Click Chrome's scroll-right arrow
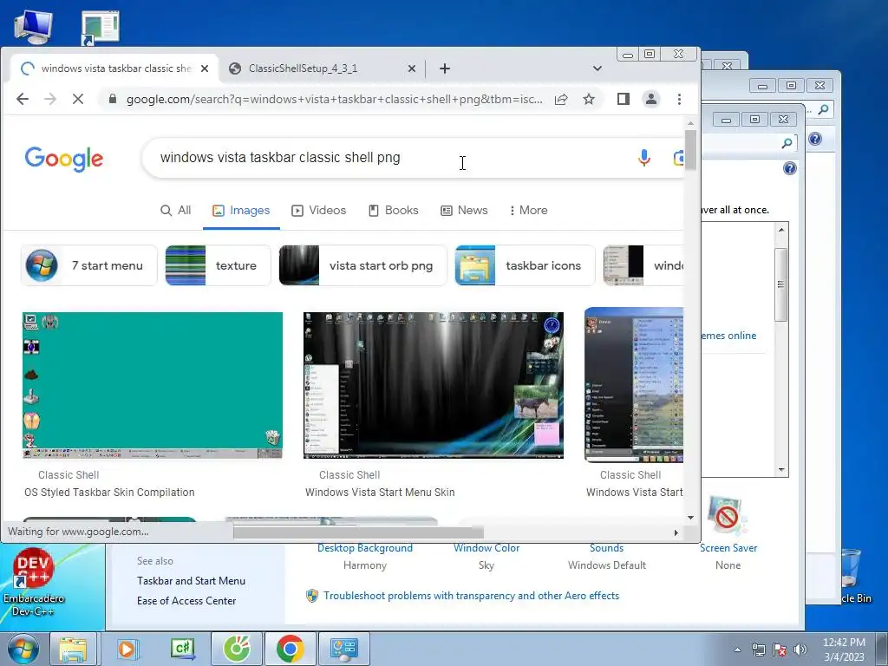Image resolution: width=888 pixels, height=666 pixels. 676,532
